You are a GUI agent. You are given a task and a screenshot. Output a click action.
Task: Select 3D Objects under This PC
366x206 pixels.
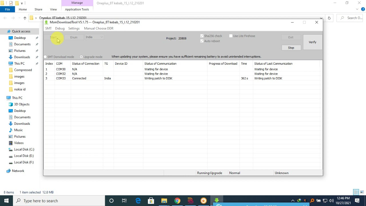pyautogui.click(x=22, y=104)
